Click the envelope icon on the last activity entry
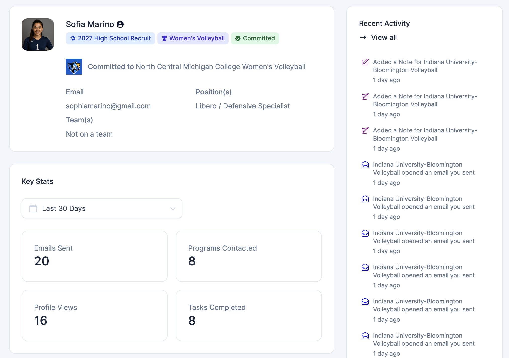Viewport: 509px width, 358px height. click(365, 336)
